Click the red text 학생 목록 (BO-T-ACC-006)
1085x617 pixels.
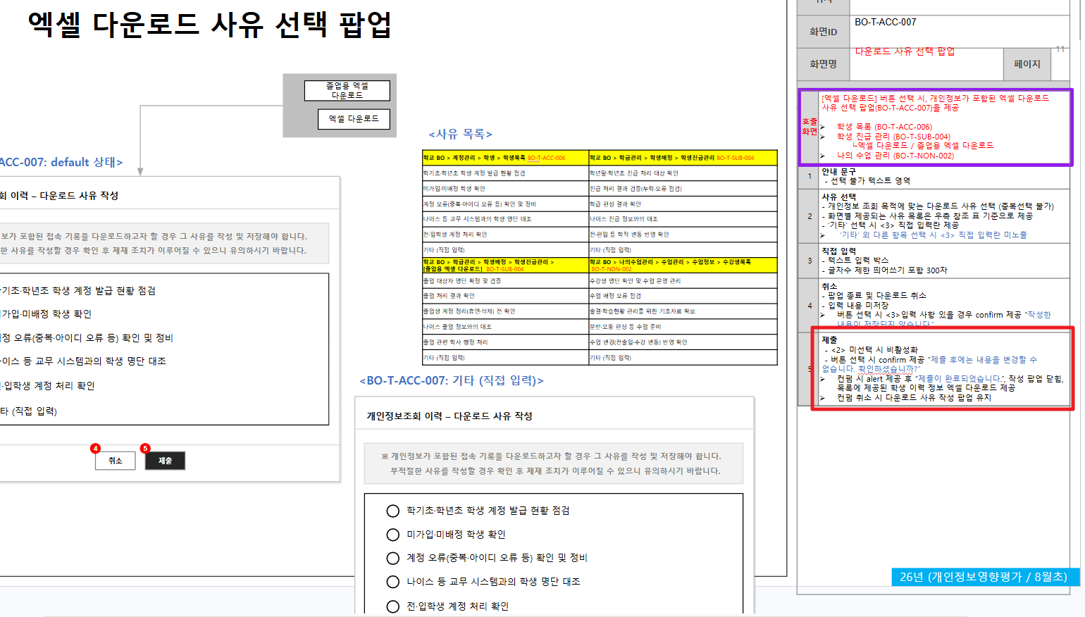(x=884, y=127)
